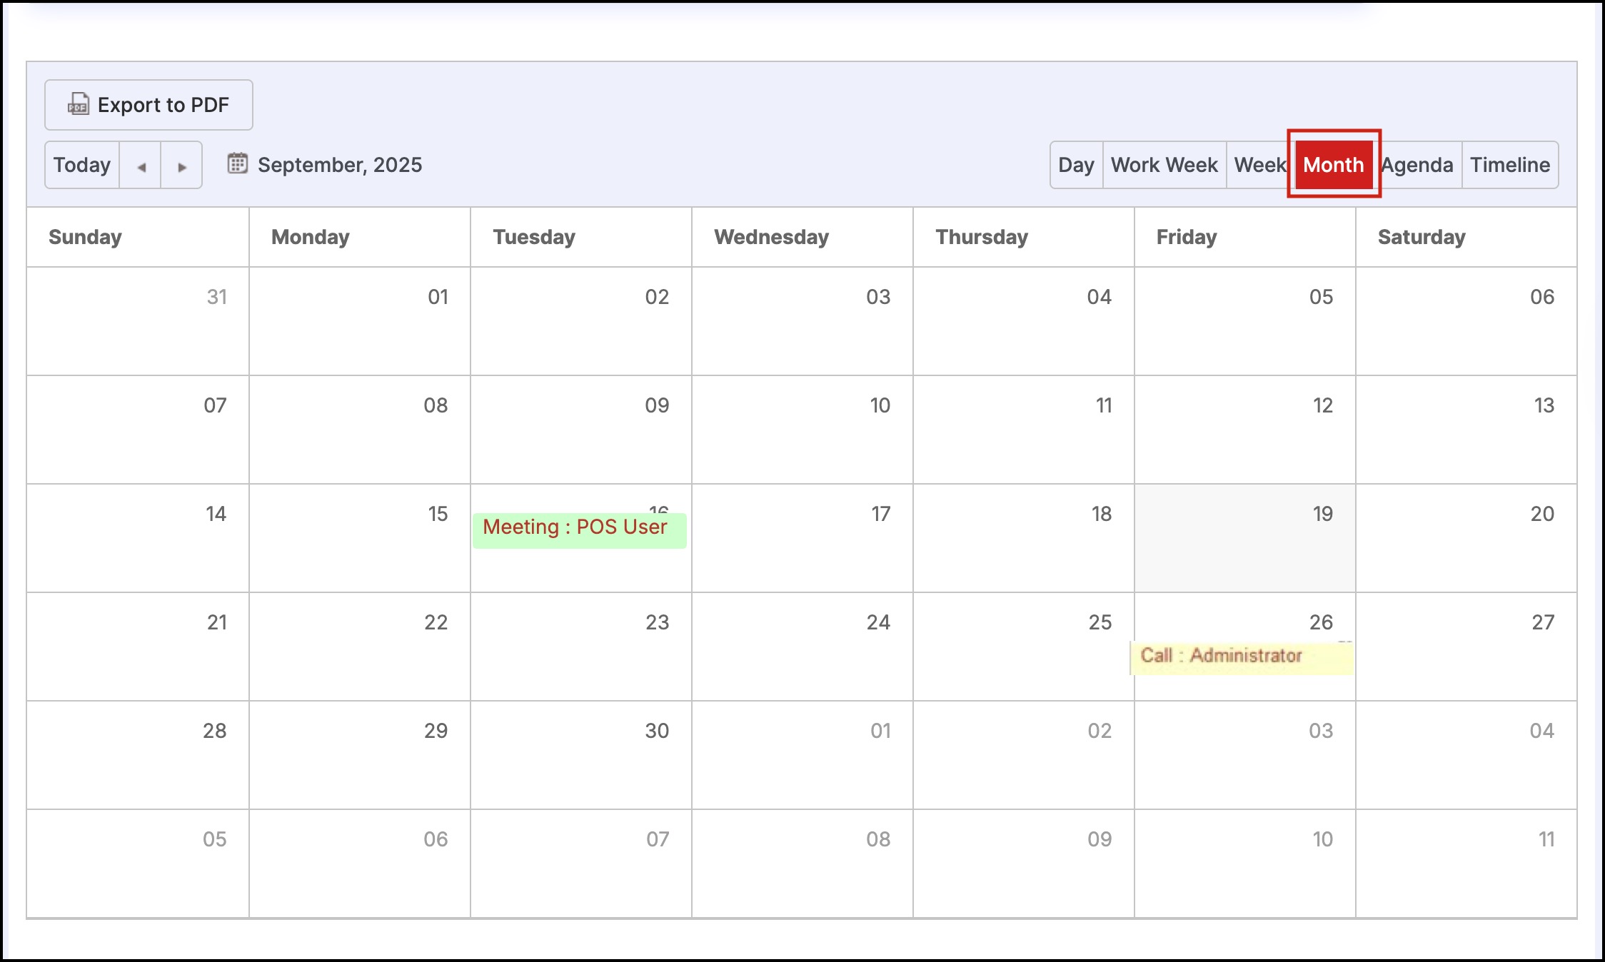Screen dimensions: 1605x962
Task: Open the September, 2025 date dropdown
Action: pos(339,165)
